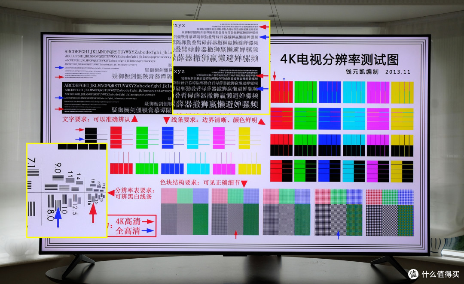Click the text "分辨率表要求:"
This screenshot has width=464, height=284.
click(x=135, y=190)
